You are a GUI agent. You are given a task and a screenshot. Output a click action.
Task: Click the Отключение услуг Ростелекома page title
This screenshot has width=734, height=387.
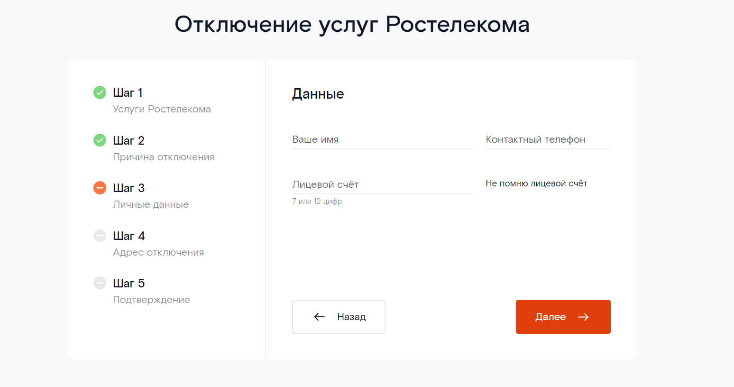(352, 25)
